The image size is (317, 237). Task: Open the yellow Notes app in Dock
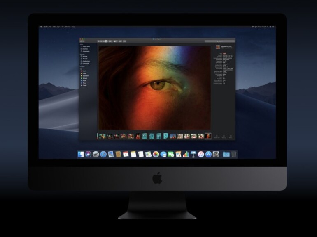pyautogui.click(x=133, y=155)
